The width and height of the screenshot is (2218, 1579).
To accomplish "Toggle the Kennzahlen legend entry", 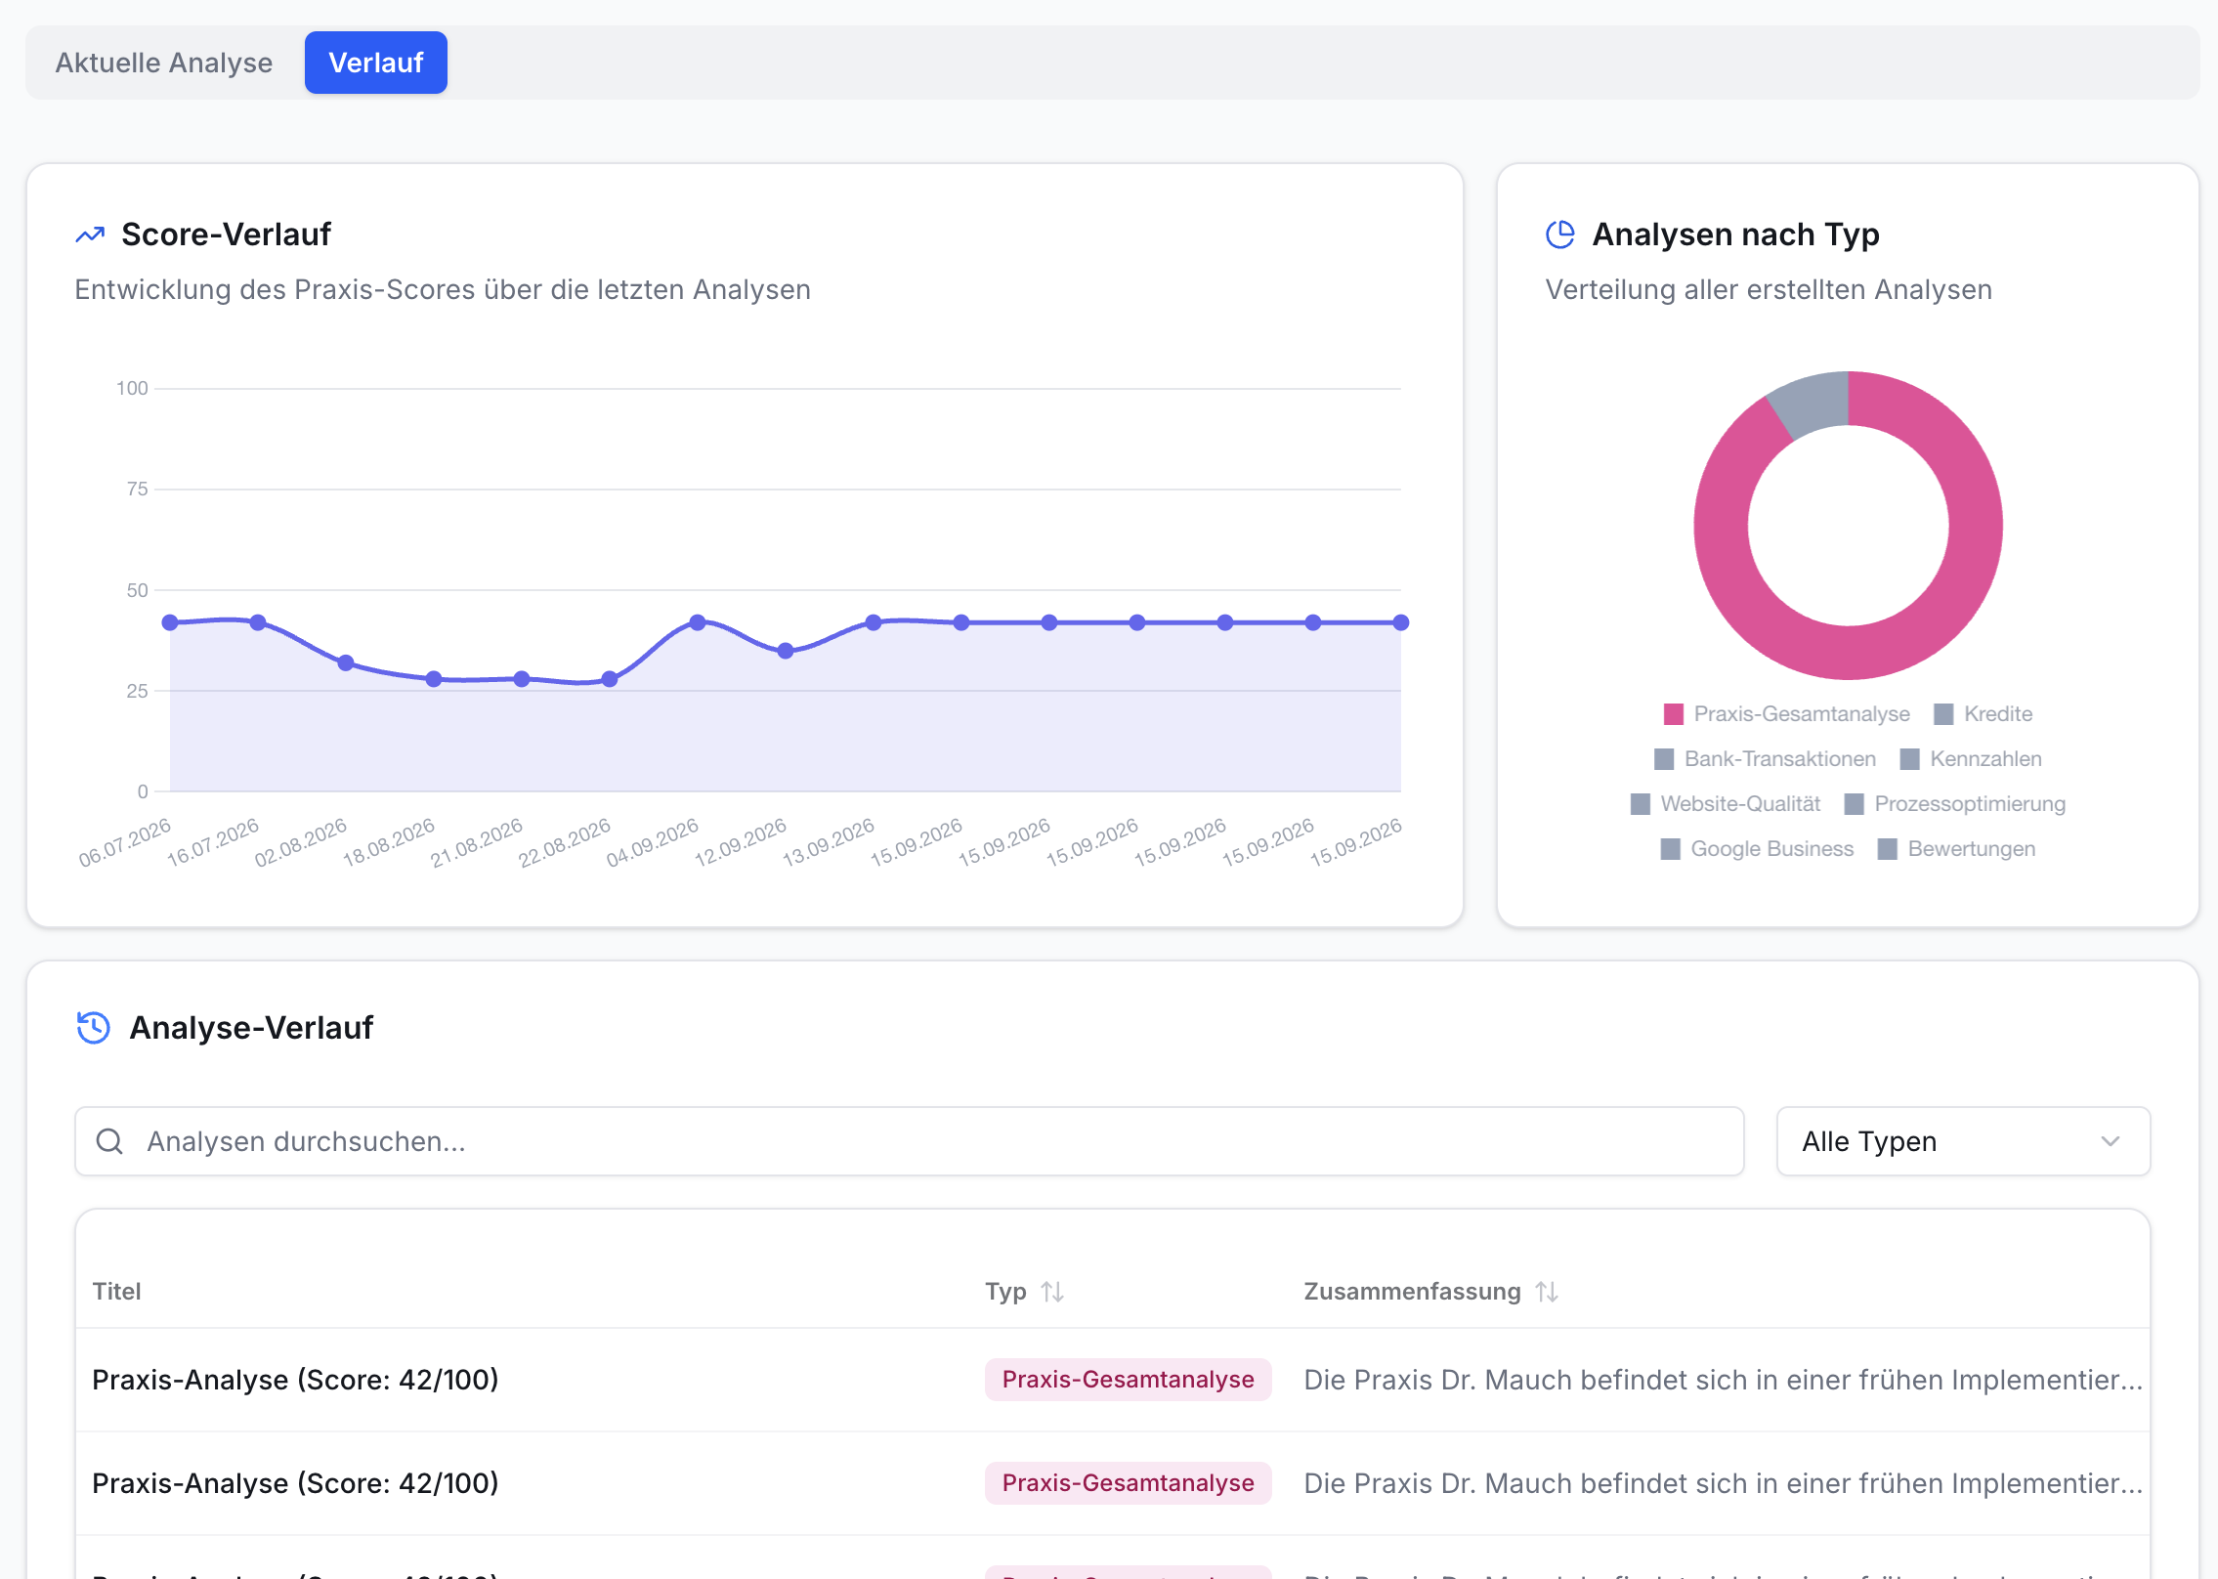I will [1971, 759].
